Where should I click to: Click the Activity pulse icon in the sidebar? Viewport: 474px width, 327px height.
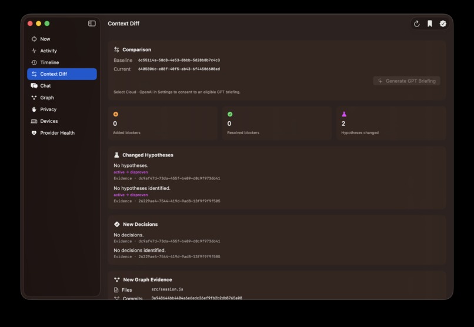pos(34,51)
